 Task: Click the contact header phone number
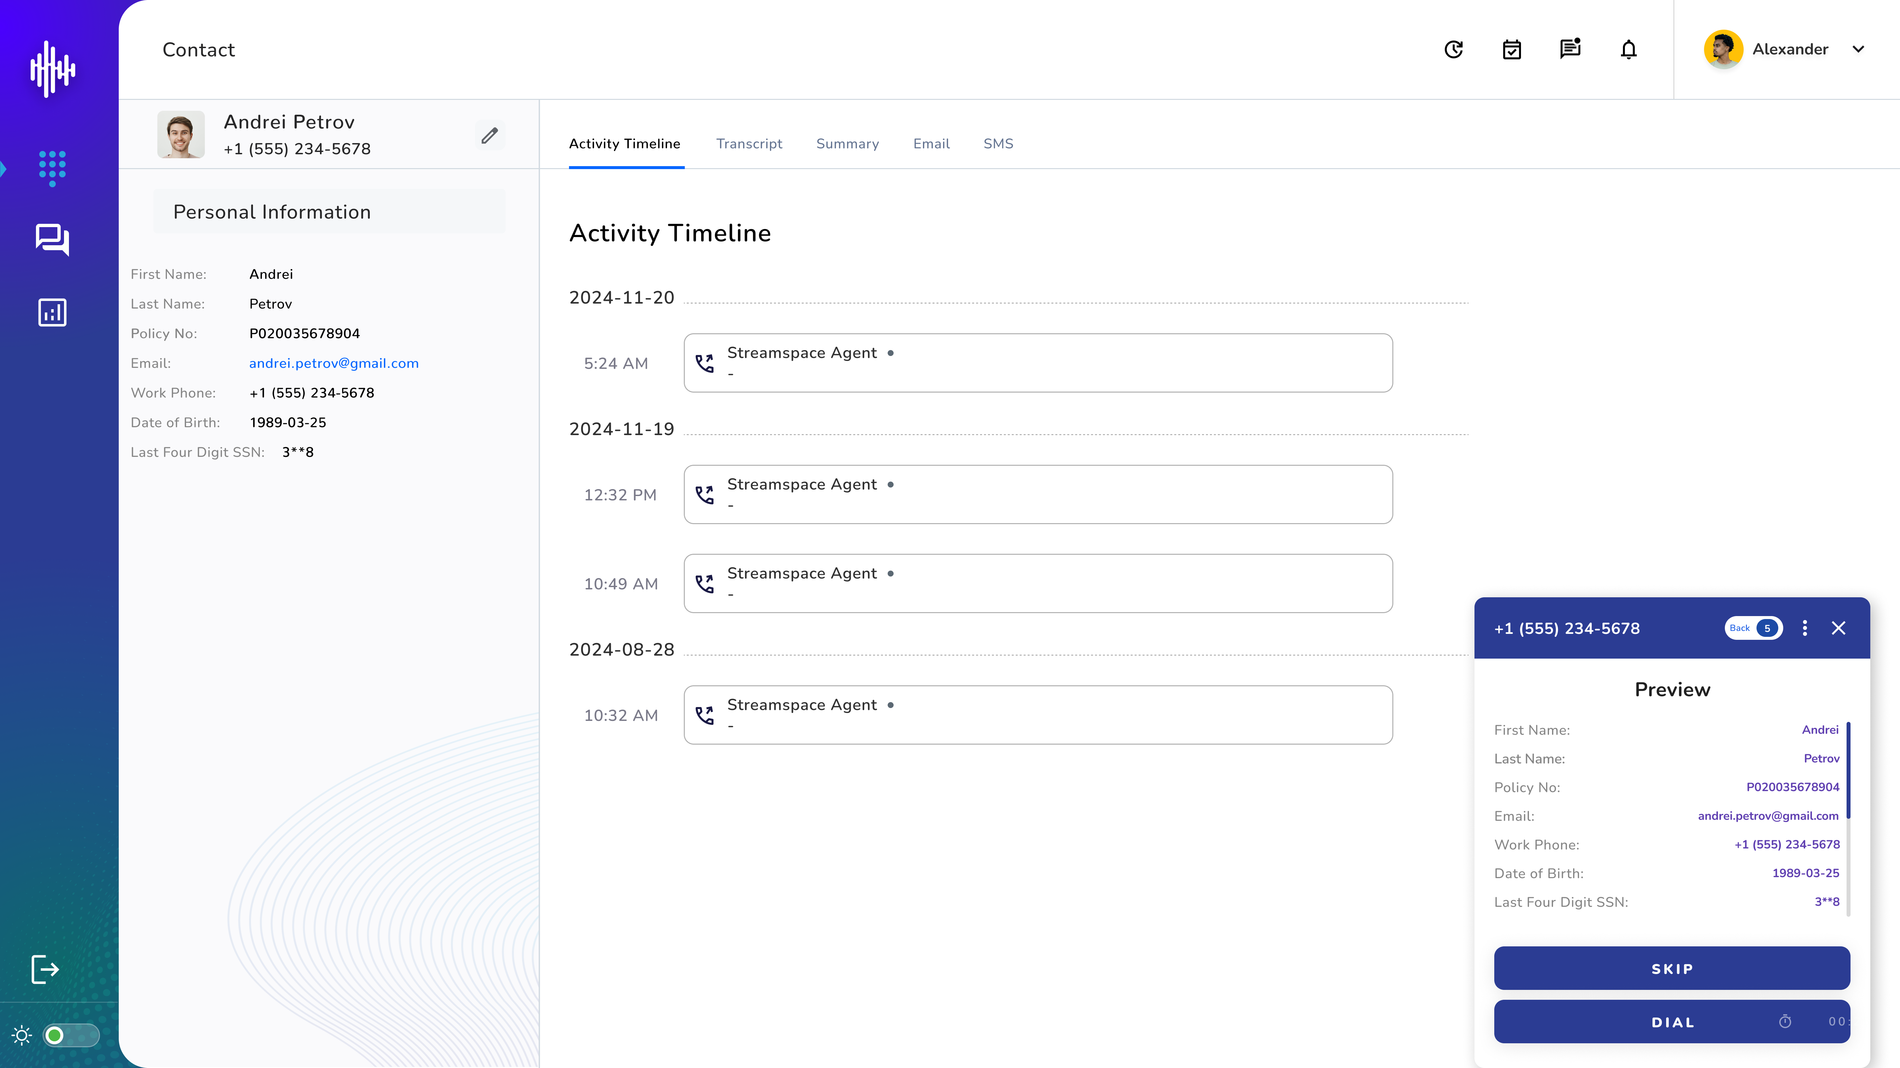pos(297,149)
